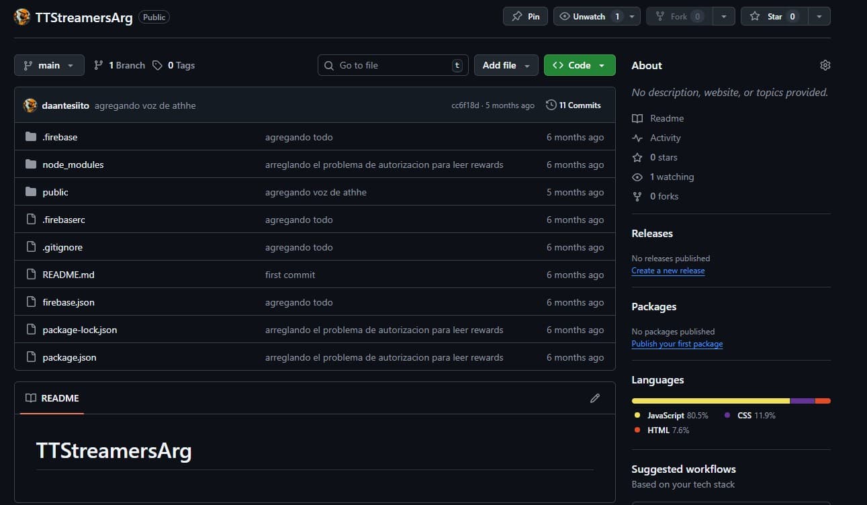Click the About settings gear icon
This screenshot has width=867, height=505.
pos(825,65)
